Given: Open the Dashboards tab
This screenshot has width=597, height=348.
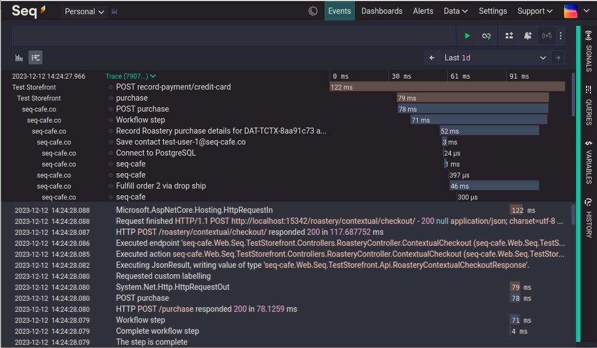Looking at the screenshot, I should tap(381, 11).
